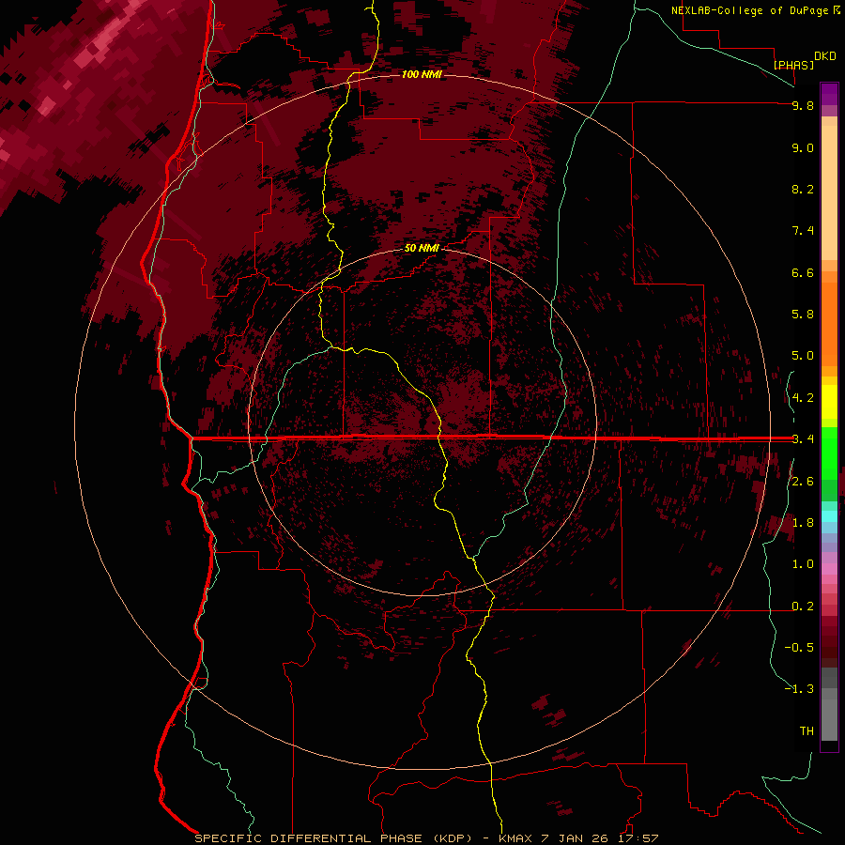
Task: Click the 0.2 scale value
Action: 803,607
